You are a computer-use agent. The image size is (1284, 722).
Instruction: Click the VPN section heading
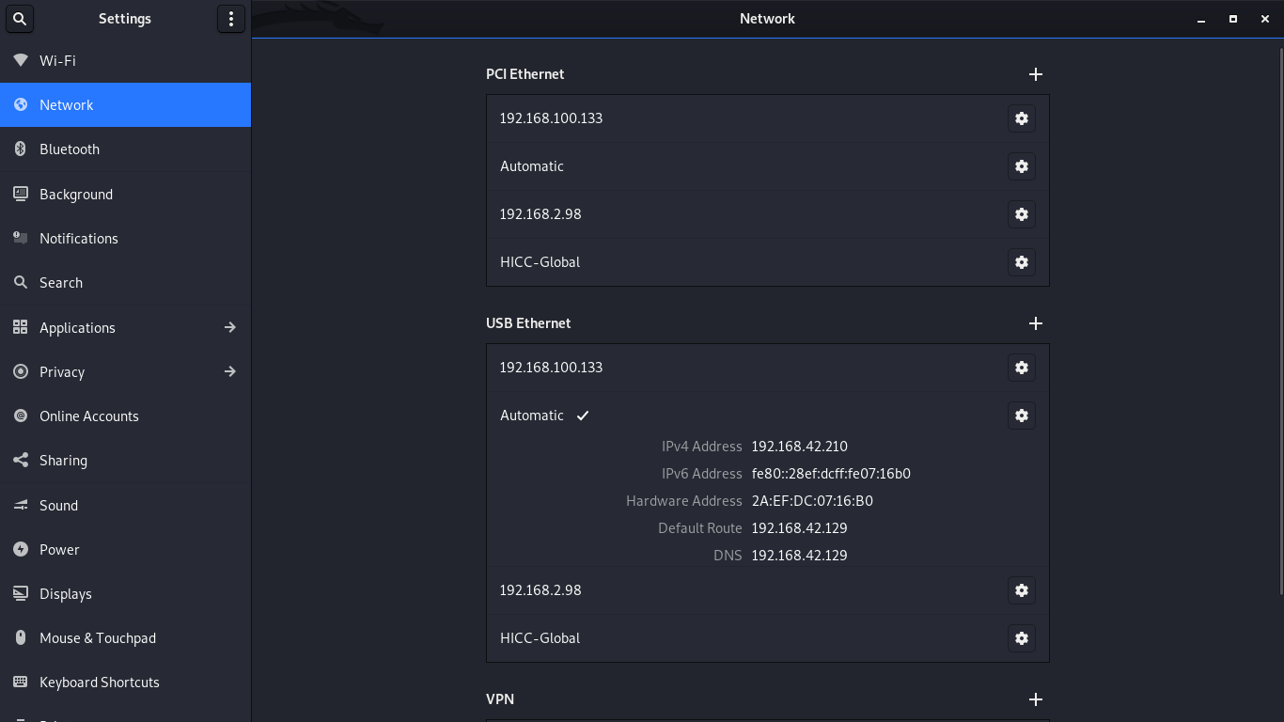click(500, 699)
